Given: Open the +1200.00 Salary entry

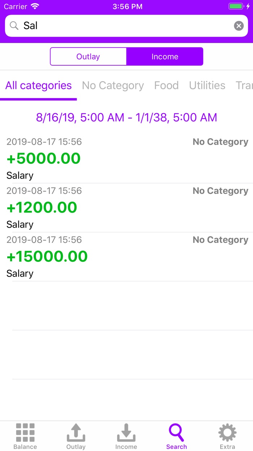Looking at the screenshot, I should pyautogui.click(x=126, y=207).
